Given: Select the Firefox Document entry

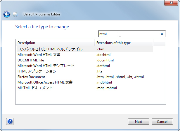Looking at the screenshot, I should (31, 77).
